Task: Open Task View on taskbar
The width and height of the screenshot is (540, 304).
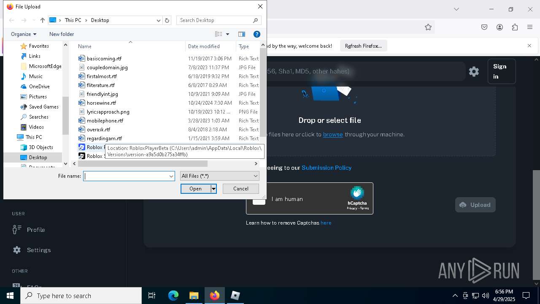Action: (x=152, y=296)
